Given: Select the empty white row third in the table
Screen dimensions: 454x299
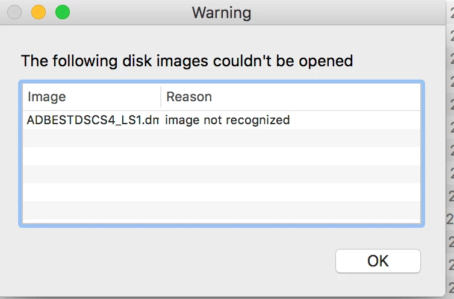Looking at the screenshot, I should click(x=222, y=156).
